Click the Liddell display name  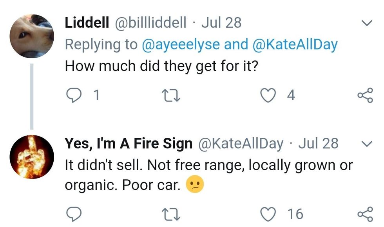(x=87, y=23)
